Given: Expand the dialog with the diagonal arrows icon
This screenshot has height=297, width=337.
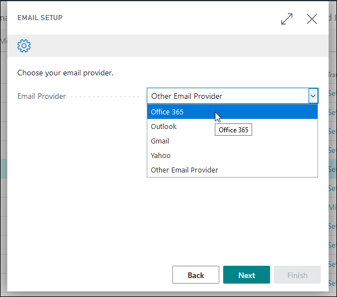Looking at the screenshot, I should point(287,19).
